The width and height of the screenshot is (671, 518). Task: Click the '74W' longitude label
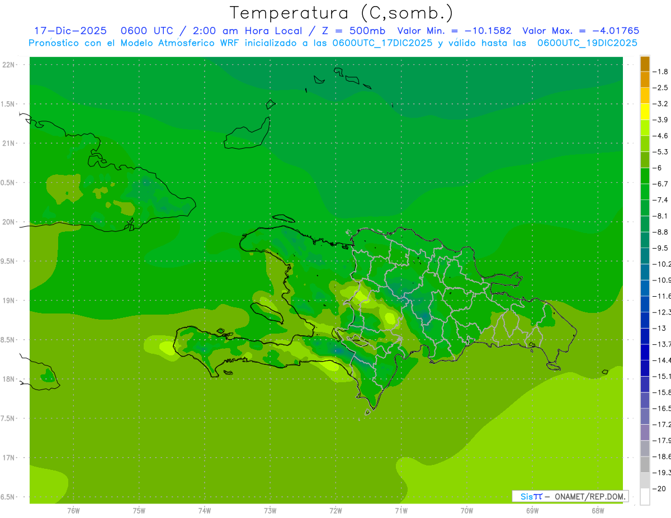pos(205,511)
